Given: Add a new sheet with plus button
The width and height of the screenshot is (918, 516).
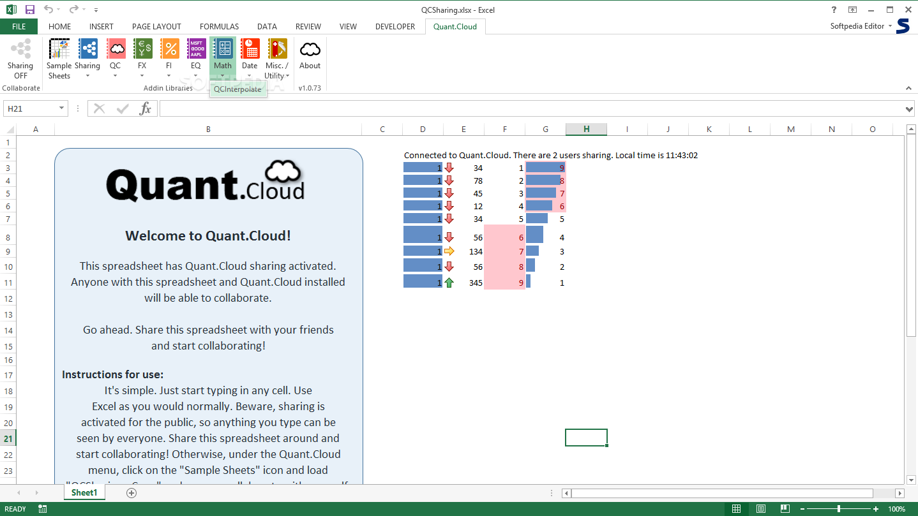Looking at the screenshot, I should [132, 492].
